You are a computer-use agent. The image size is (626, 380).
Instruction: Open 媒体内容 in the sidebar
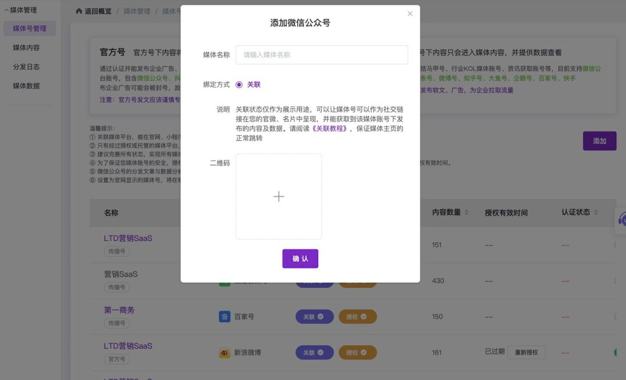click(26, 47)
